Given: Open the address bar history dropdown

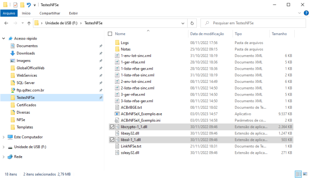Looking at the screenshot, I should 183,23.
